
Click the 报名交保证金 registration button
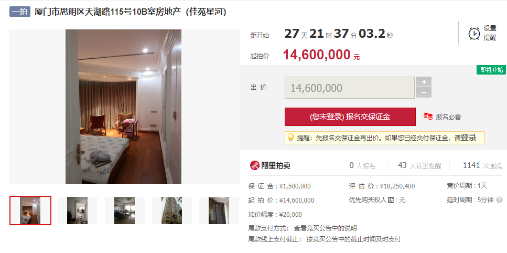(350, 117)
